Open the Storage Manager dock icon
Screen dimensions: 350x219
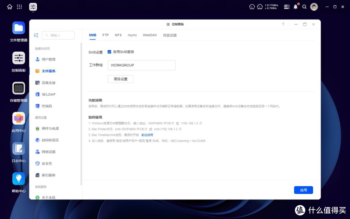coord(18,88)
